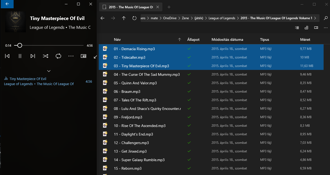This screenshot has height=175, width=330.
Task: Change the folder layout view
Action: pyautogui.click(x=306, y=27)
